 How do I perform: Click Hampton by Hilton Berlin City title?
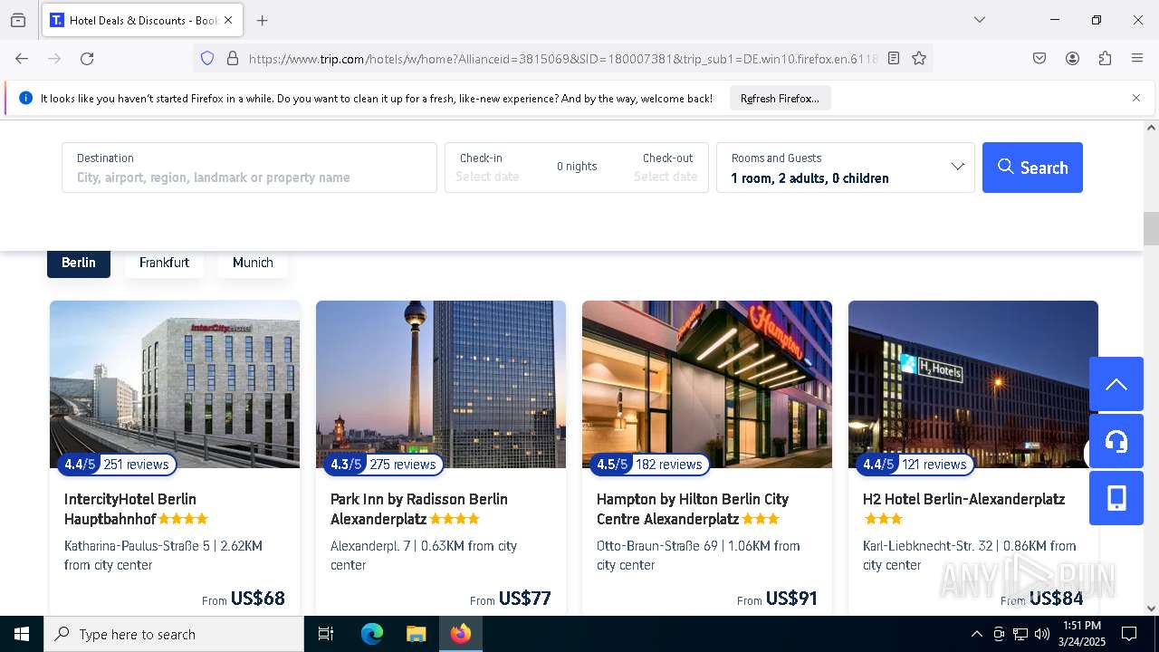click(x=693, y=509)
